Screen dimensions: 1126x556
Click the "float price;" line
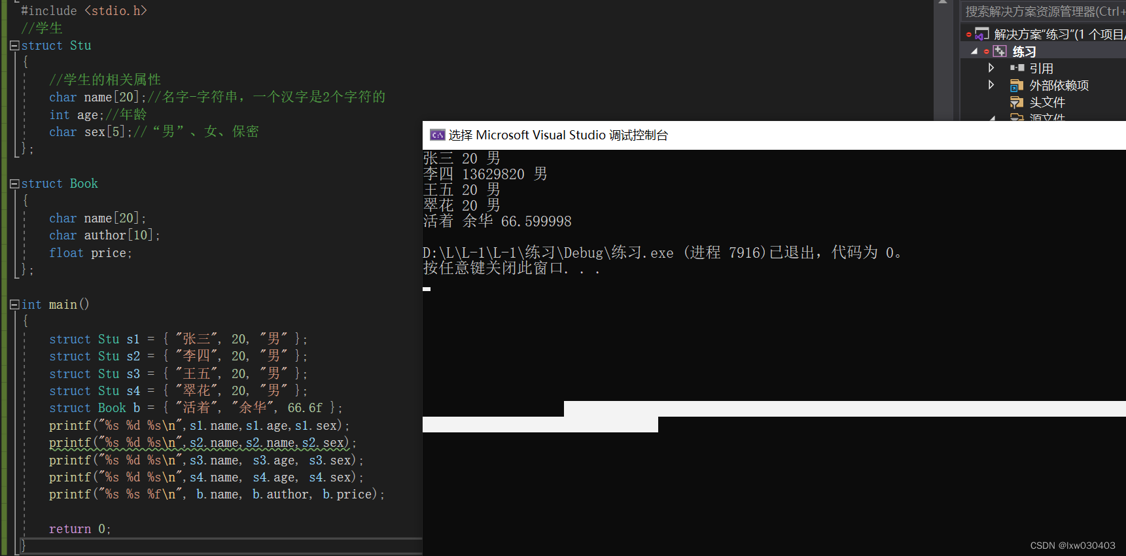tap(90, 252)
